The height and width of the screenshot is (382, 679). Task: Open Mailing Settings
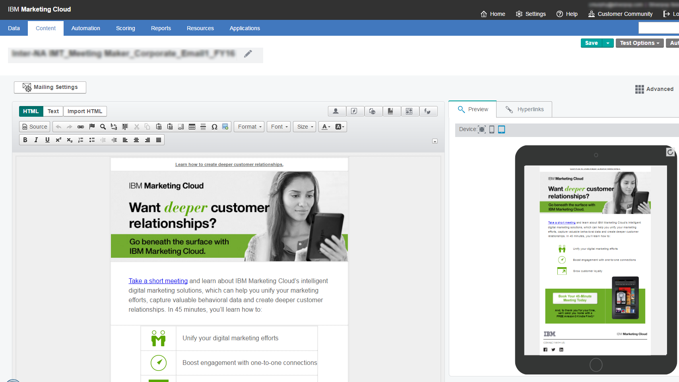pos(50,87)
